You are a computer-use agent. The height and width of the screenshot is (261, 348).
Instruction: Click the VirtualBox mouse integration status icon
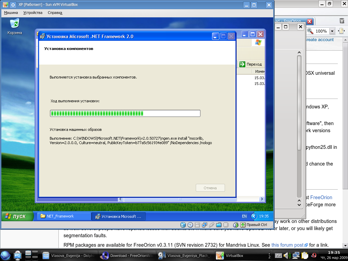pyautogui.click(x=236, y=225)
